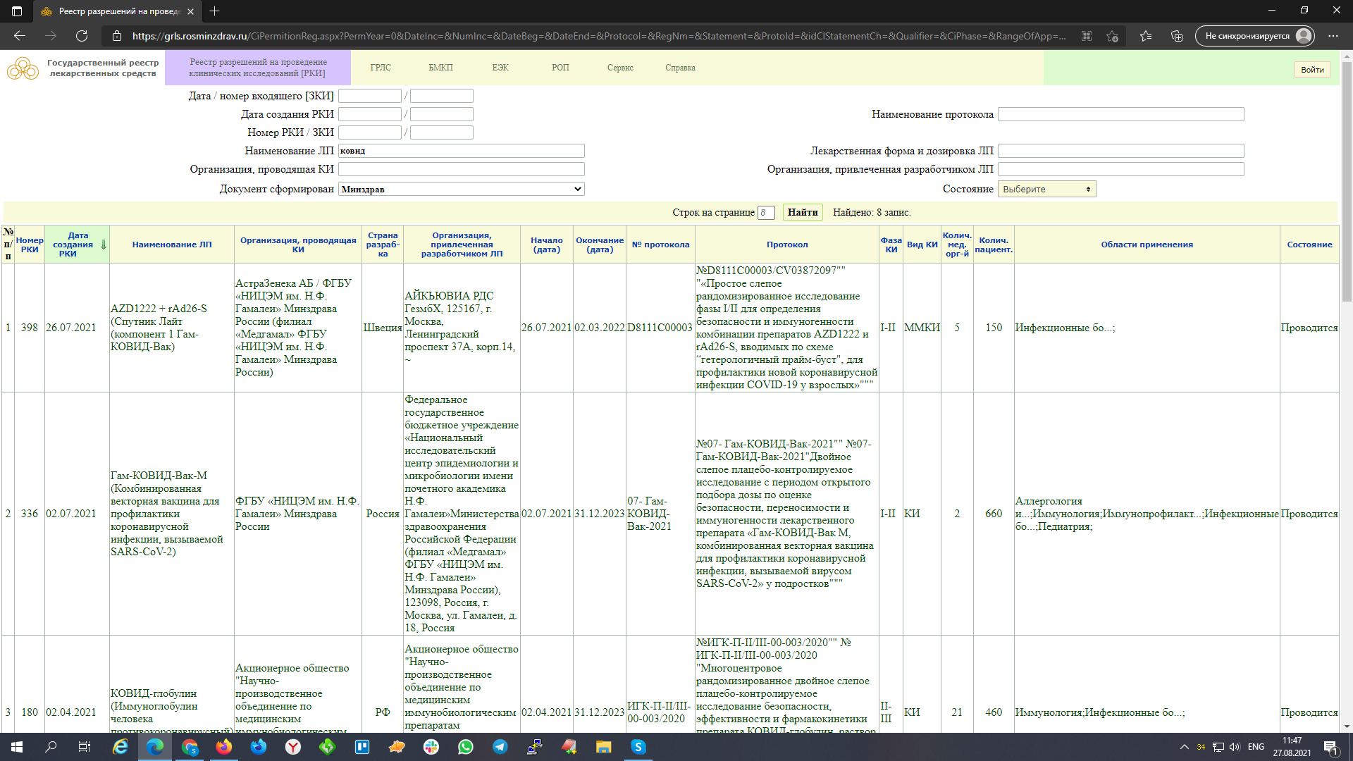The image size is (1353, 761).
Task: Open the Collections icon
Action: click(x=1176, y=36)
